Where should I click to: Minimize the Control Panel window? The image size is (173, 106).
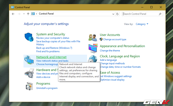click(x=142, y=7)
